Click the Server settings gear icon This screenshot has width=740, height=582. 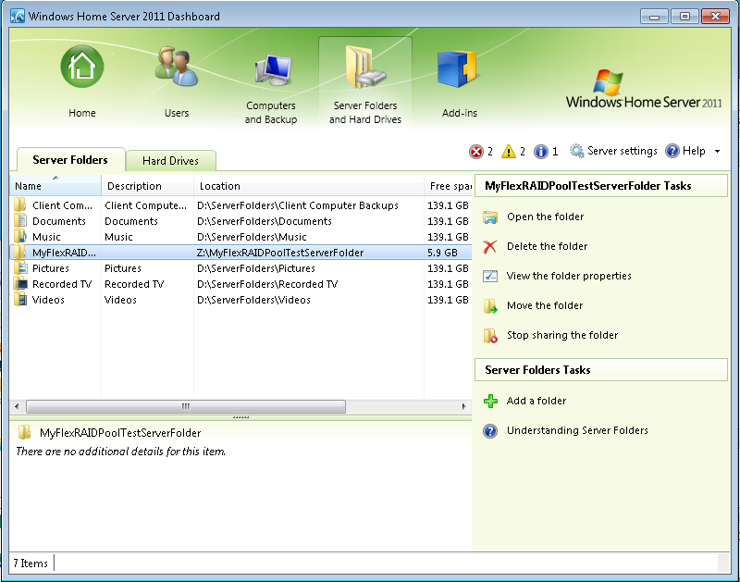576,151
